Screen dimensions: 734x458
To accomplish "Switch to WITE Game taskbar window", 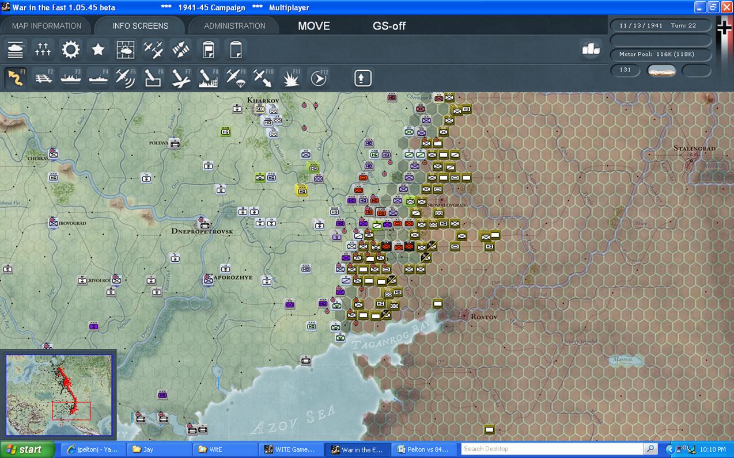I will (x=290, y=449).
